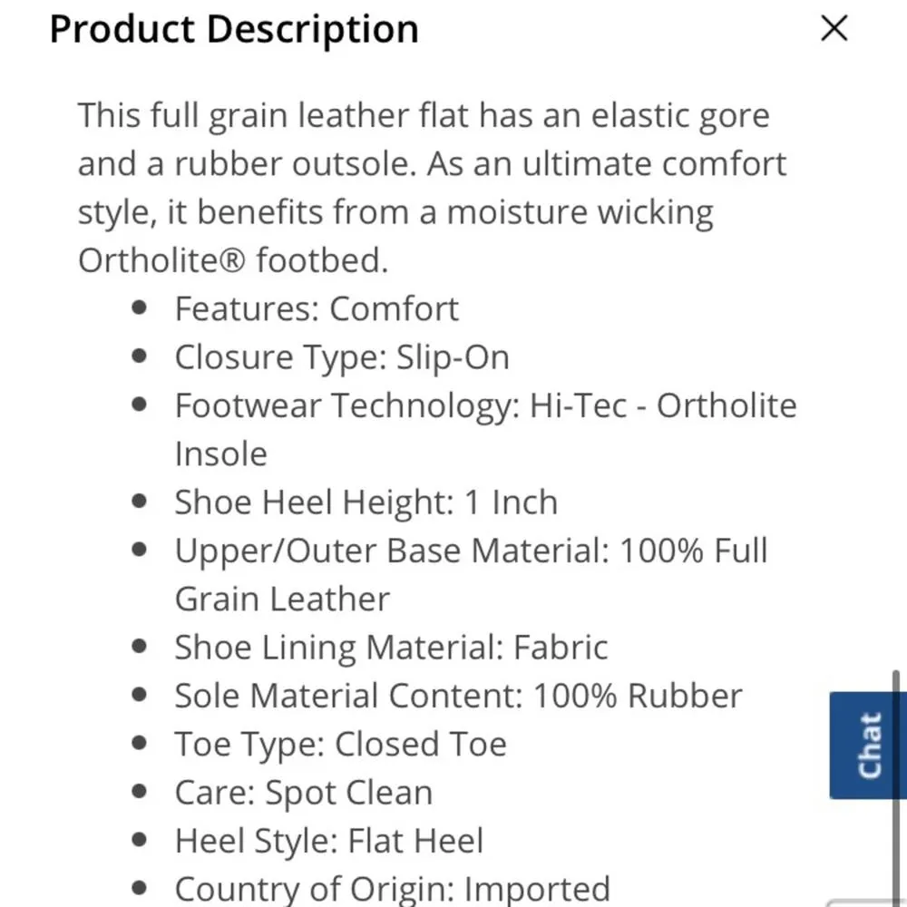Click the Shoe Heel Height: 1 Inch line

(x=366, y=502)
